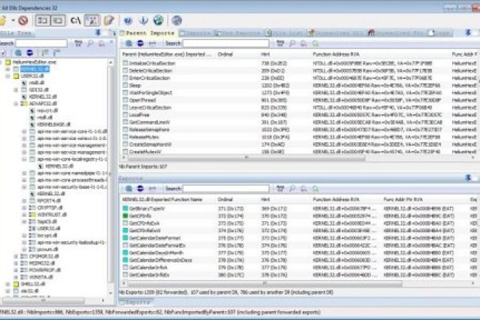Click the round gray-blue icon right of the globe
Screen dimensions: 480x320
[176, 21]
